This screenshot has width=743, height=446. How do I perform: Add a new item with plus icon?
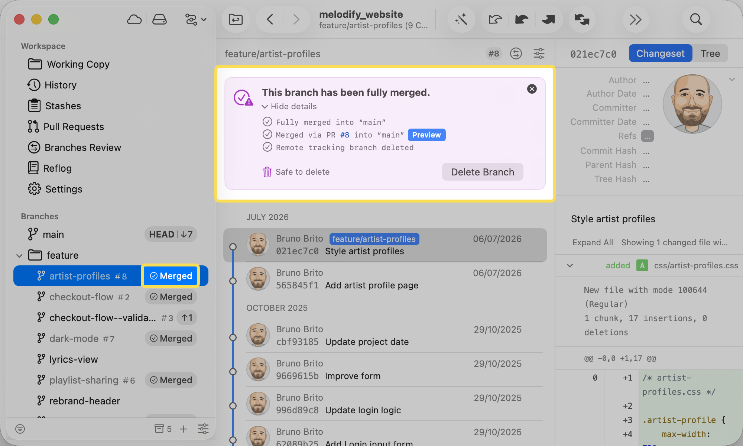coord(184,429)
